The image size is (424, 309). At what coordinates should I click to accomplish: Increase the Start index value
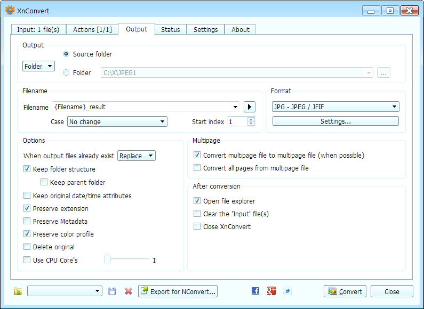(x=251, y=119)
